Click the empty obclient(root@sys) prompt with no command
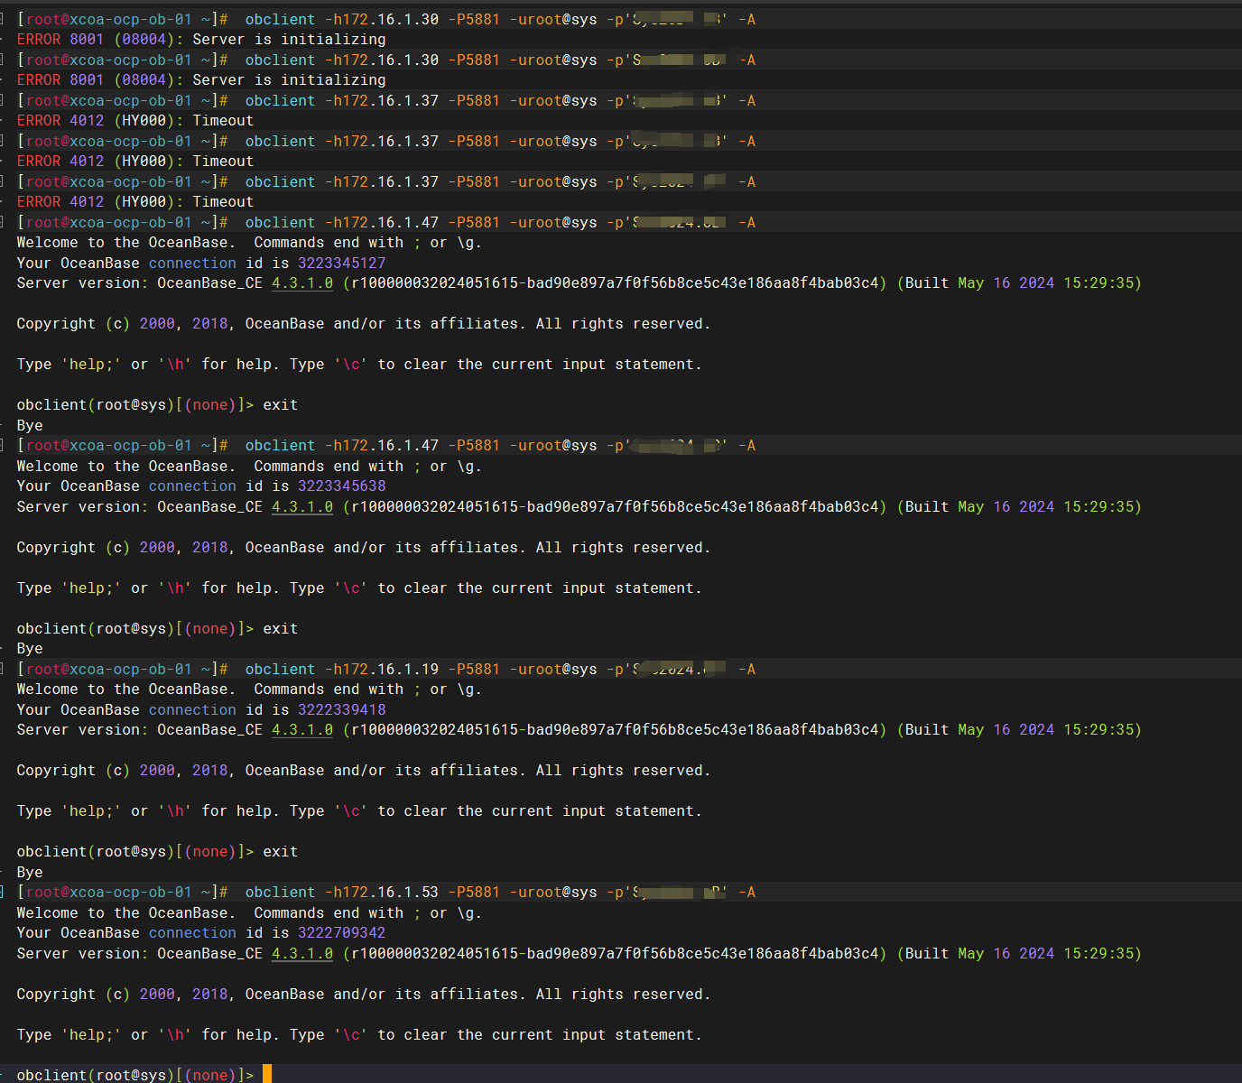Screen dimensions: 1242x1083 [135, 1075]
